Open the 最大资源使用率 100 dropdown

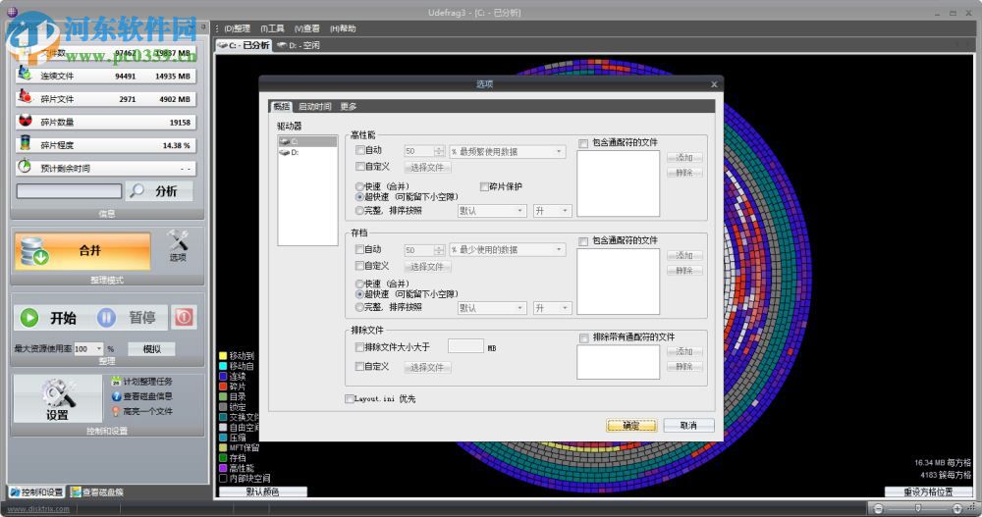(88, 348)
